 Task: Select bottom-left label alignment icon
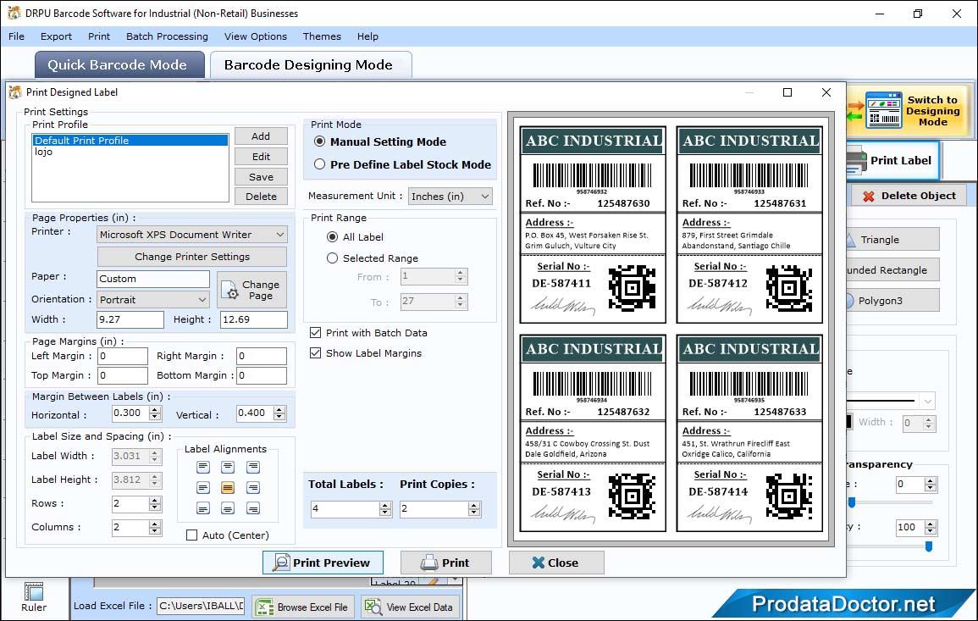[203, 508]
